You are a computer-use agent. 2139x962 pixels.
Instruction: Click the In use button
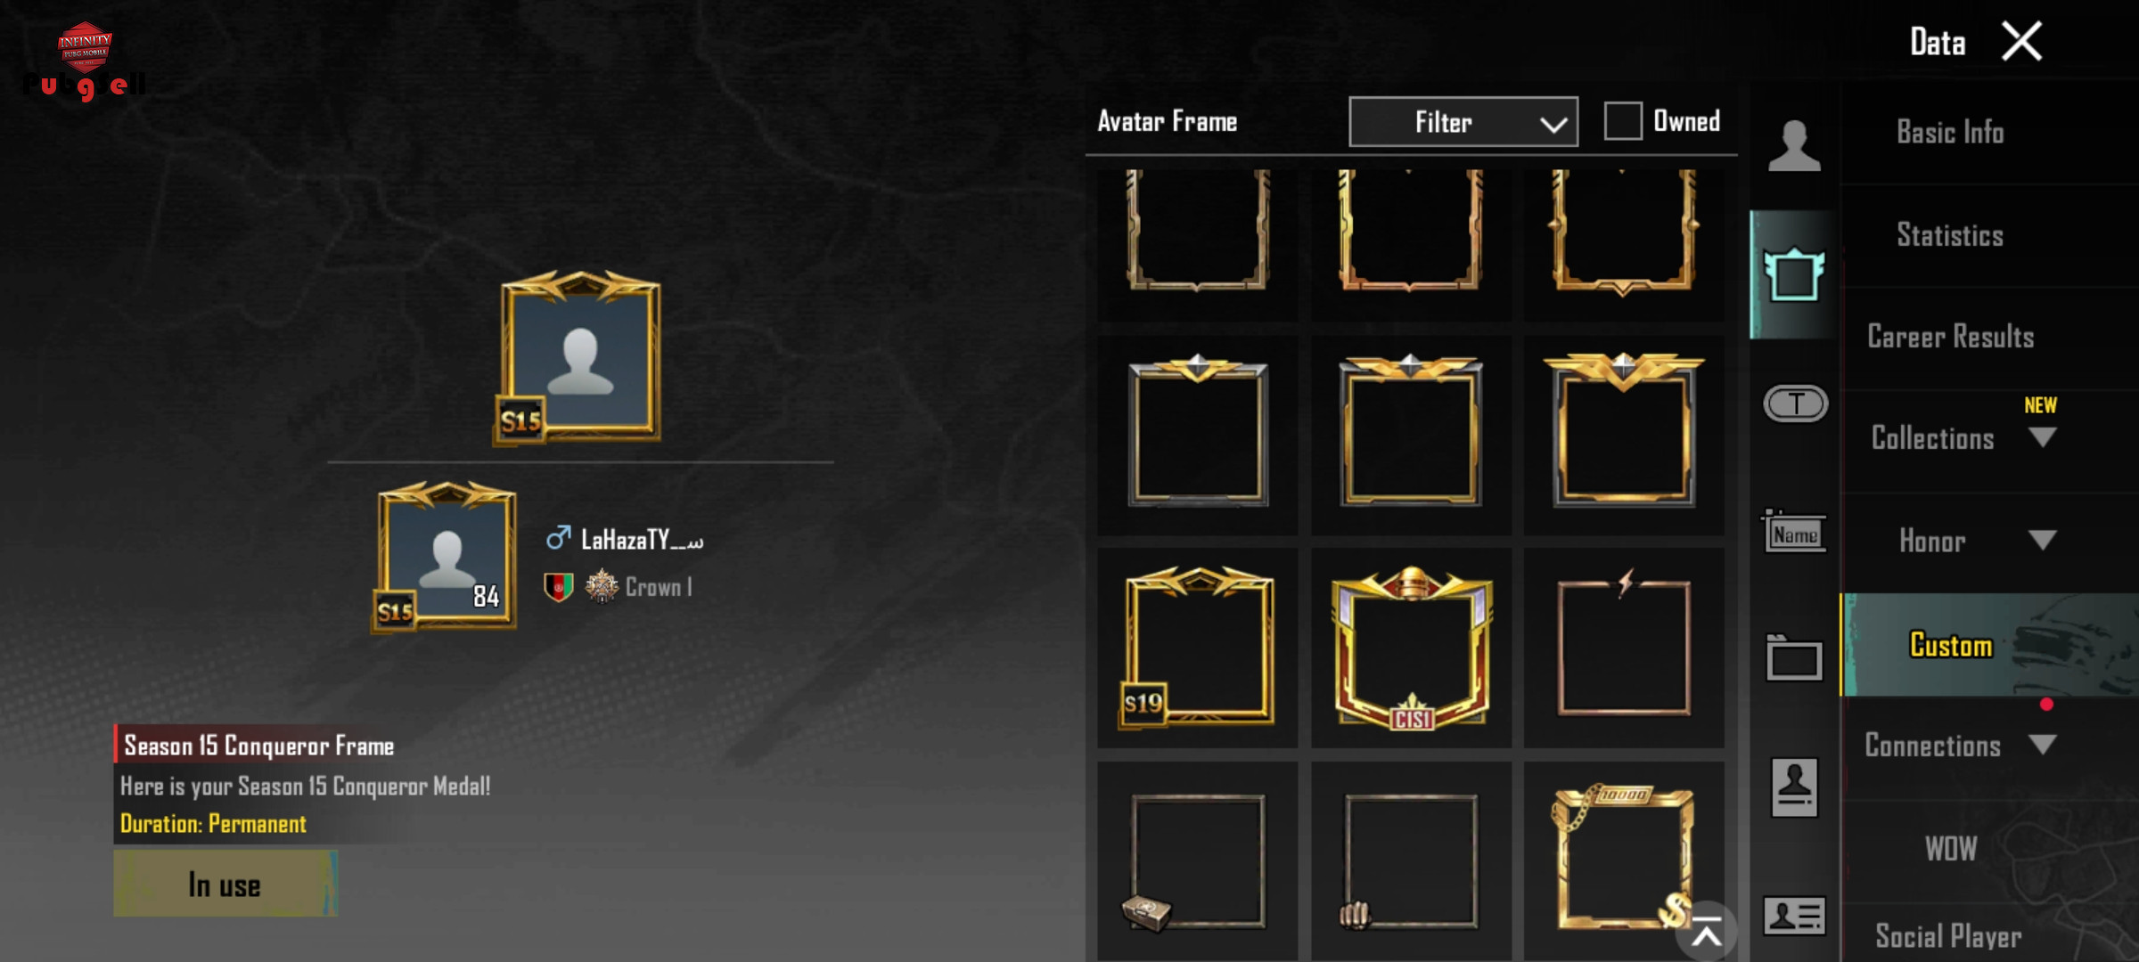225,884
